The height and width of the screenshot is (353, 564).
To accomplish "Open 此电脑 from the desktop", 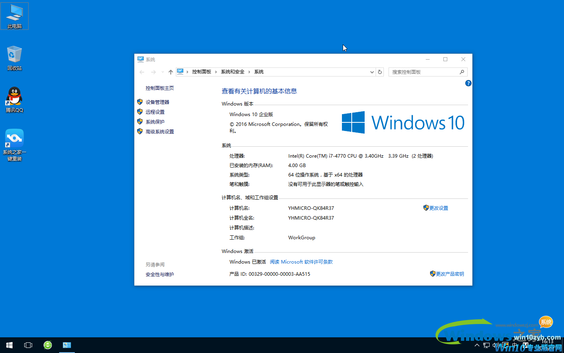I will [x=14, y=16].
